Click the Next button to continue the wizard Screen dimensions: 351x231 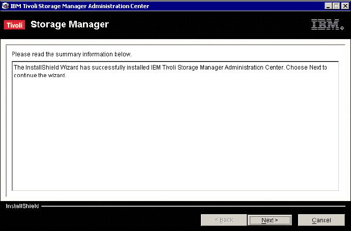click(270, 220)
